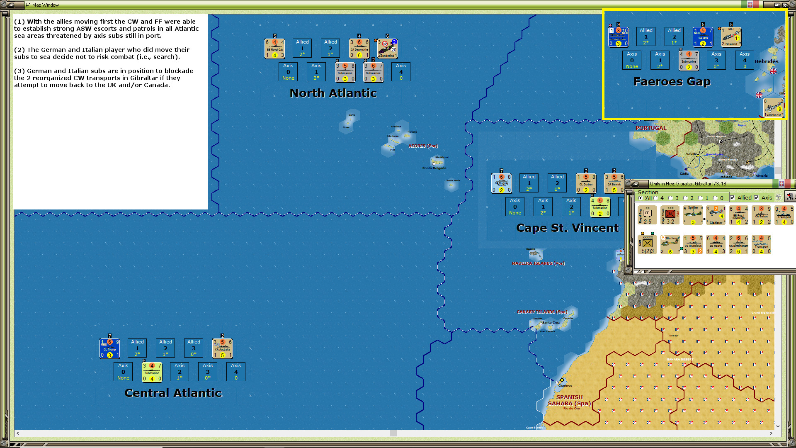Select the Transport next to CA Erebus
796x448 pixels.
point(784,215)
